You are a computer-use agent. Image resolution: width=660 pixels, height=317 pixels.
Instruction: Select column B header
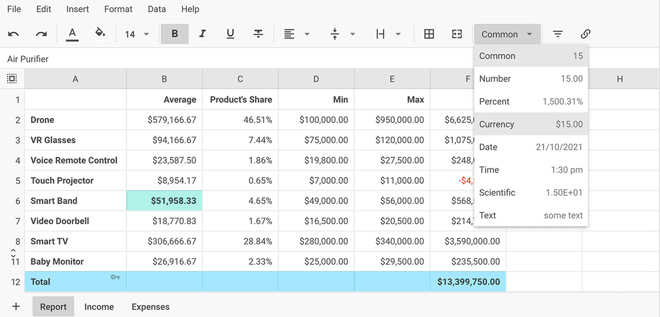point(164,79)
